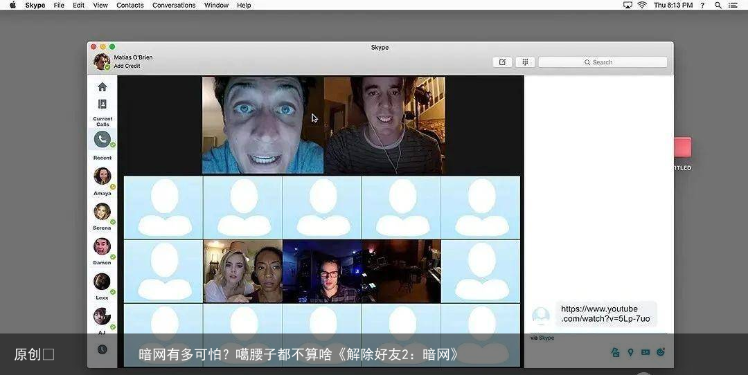Click the Recent section label
This screenshot has width=748, height=375.
[102, 158]
